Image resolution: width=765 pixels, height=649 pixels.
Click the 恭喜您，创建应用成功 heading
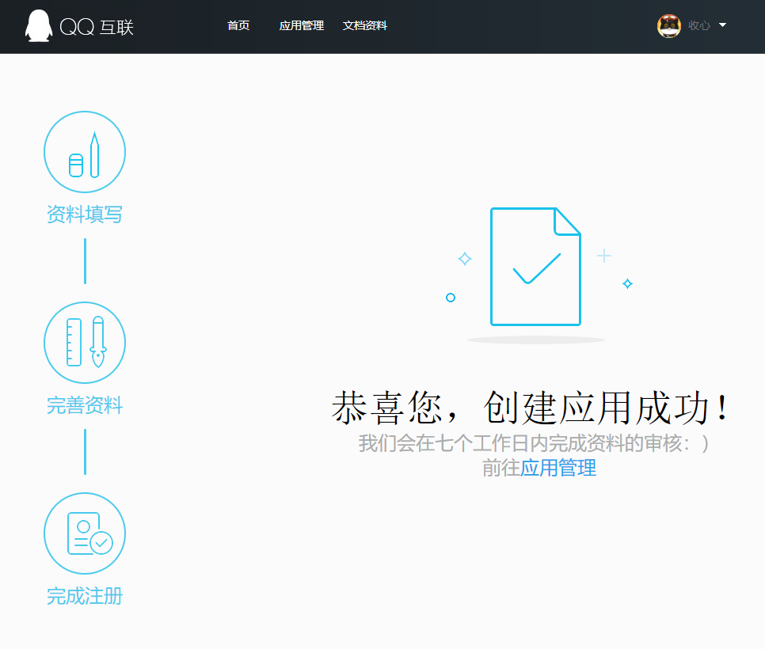coord(530,408)
